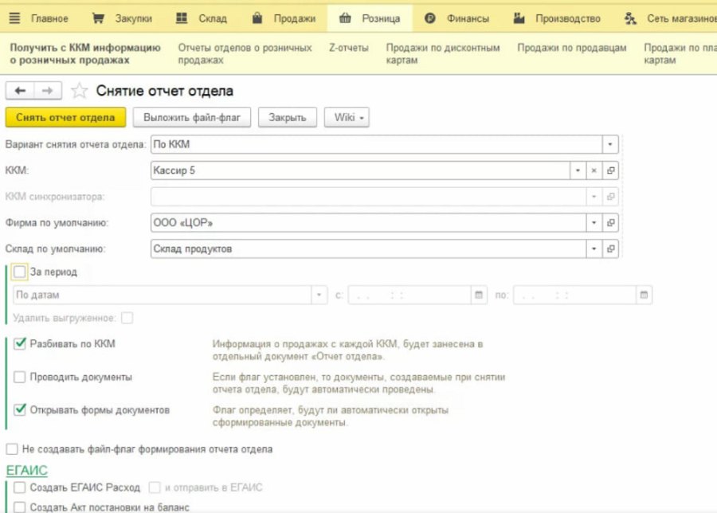
Task: Click the 'по' end date input field
Action: pyautogui.click(x=574, y=295)
